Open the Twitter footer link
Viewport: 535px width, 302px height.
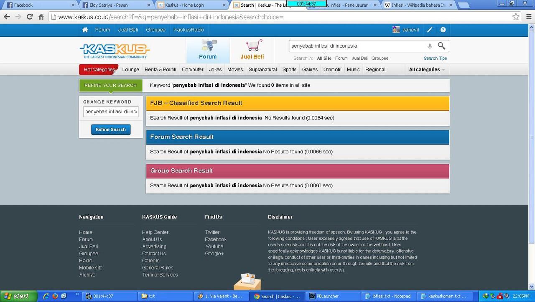[x=212, y=232]
